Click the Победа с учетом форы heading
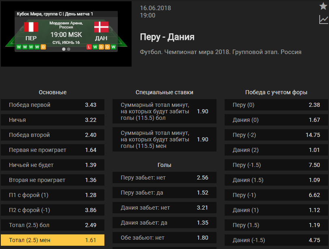This screenshot has width=329, height=249. 276,92
